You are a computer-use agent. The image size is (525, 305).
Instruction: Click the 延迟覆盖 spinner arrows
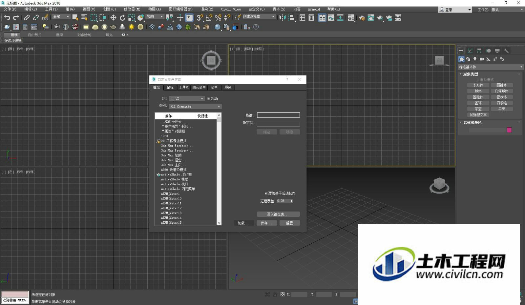tap(291, 201)
